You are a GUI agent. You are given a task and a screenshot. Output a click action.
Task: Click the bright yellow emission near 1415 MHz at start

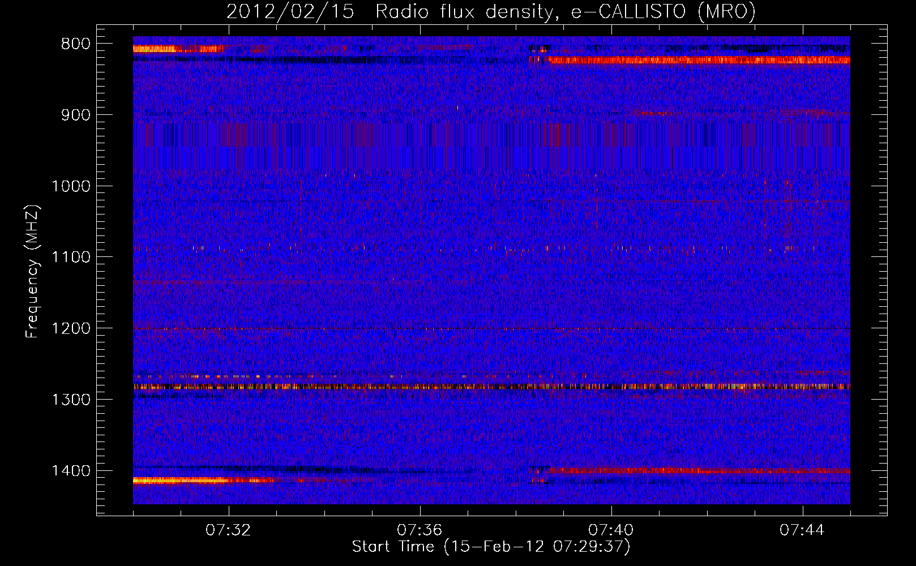click(x=181, y=481)
